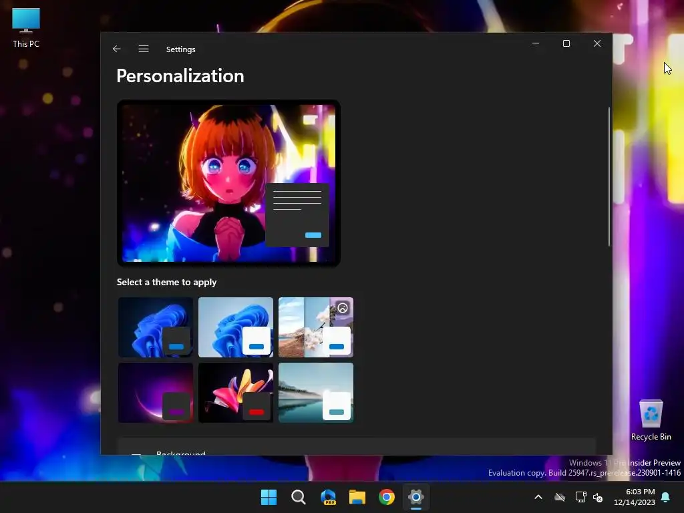Open File Explorer from taskbar
Screen dimensions: 684x513
[x=357, y=497]
